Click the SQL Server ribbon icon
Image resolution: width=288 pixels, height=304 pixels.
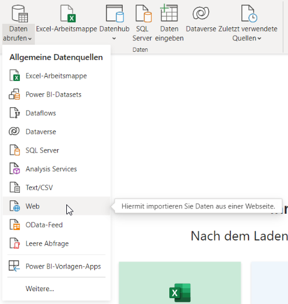point(144,13)
